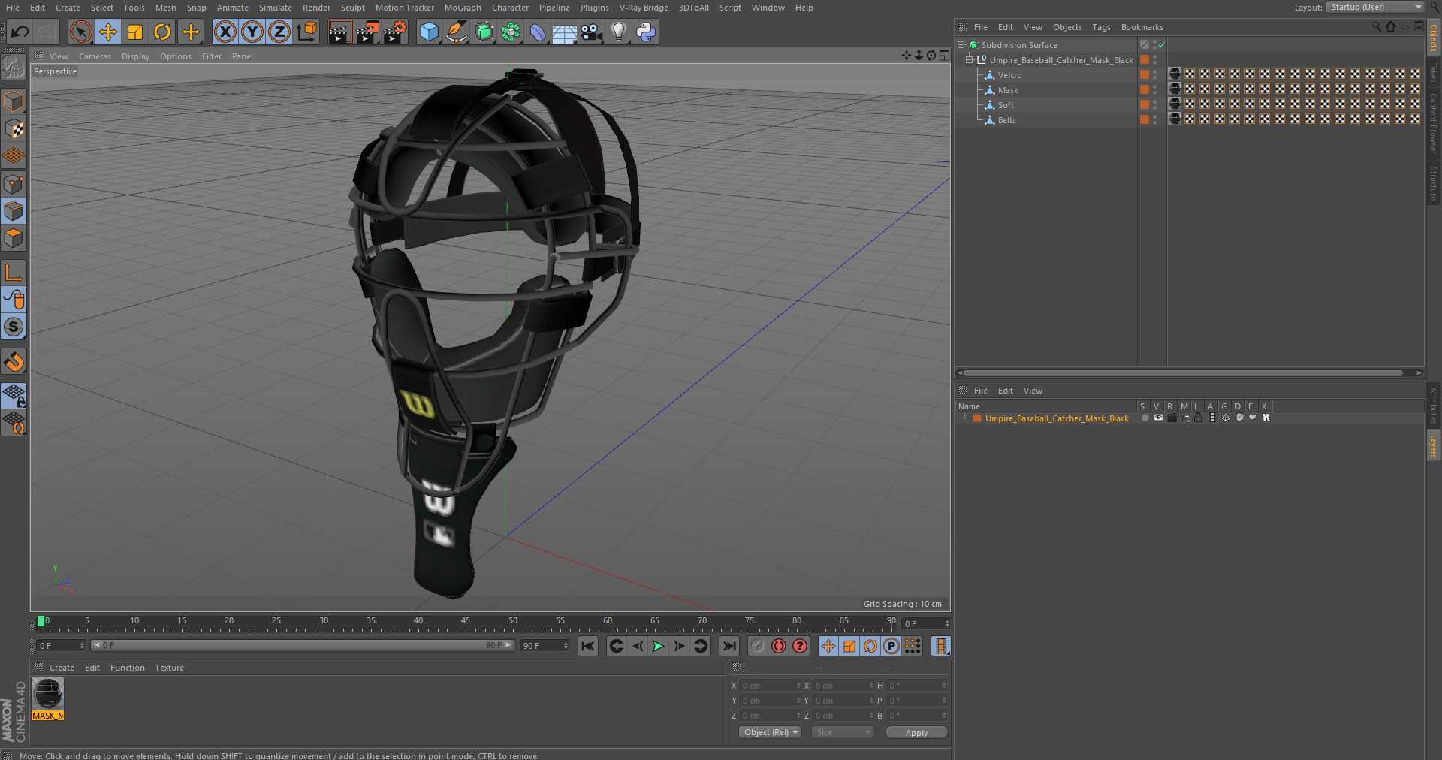The height and width of the screenshot is (760, 1442).
Task: Open the viewport Cameras menu
Action: point(95,56)
